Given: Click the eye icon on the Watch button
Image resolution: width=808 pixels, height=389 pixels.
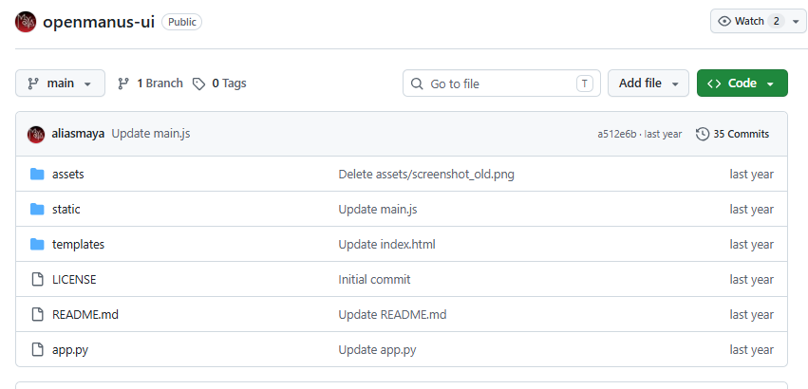Looking at the screenshot, I should pos(724,21).
